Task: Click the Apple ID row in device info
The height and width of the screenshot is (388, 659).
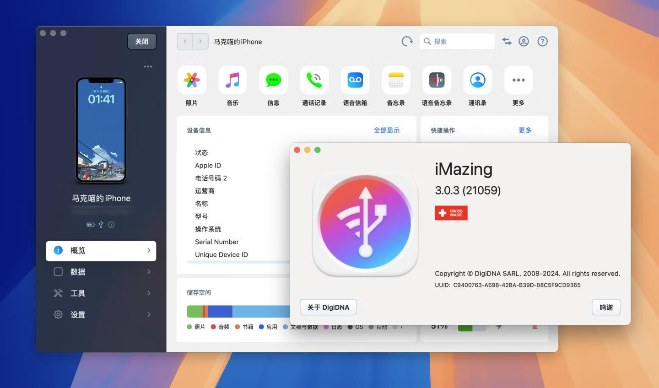Action: [208, 166]
